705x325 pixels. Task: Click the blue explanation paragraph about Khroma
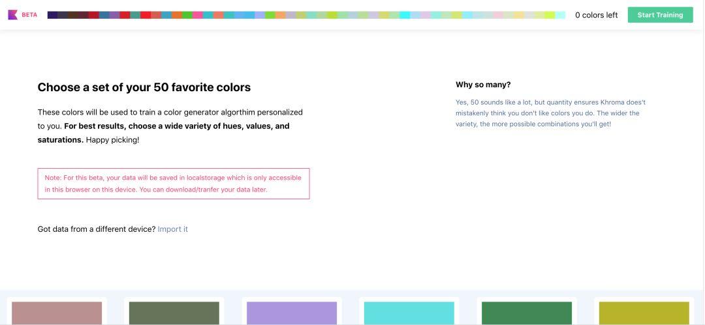tap(550, 113)
